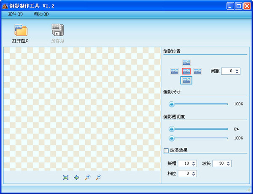
Task: Select the left reflection position icon
Action: point(175,71)
